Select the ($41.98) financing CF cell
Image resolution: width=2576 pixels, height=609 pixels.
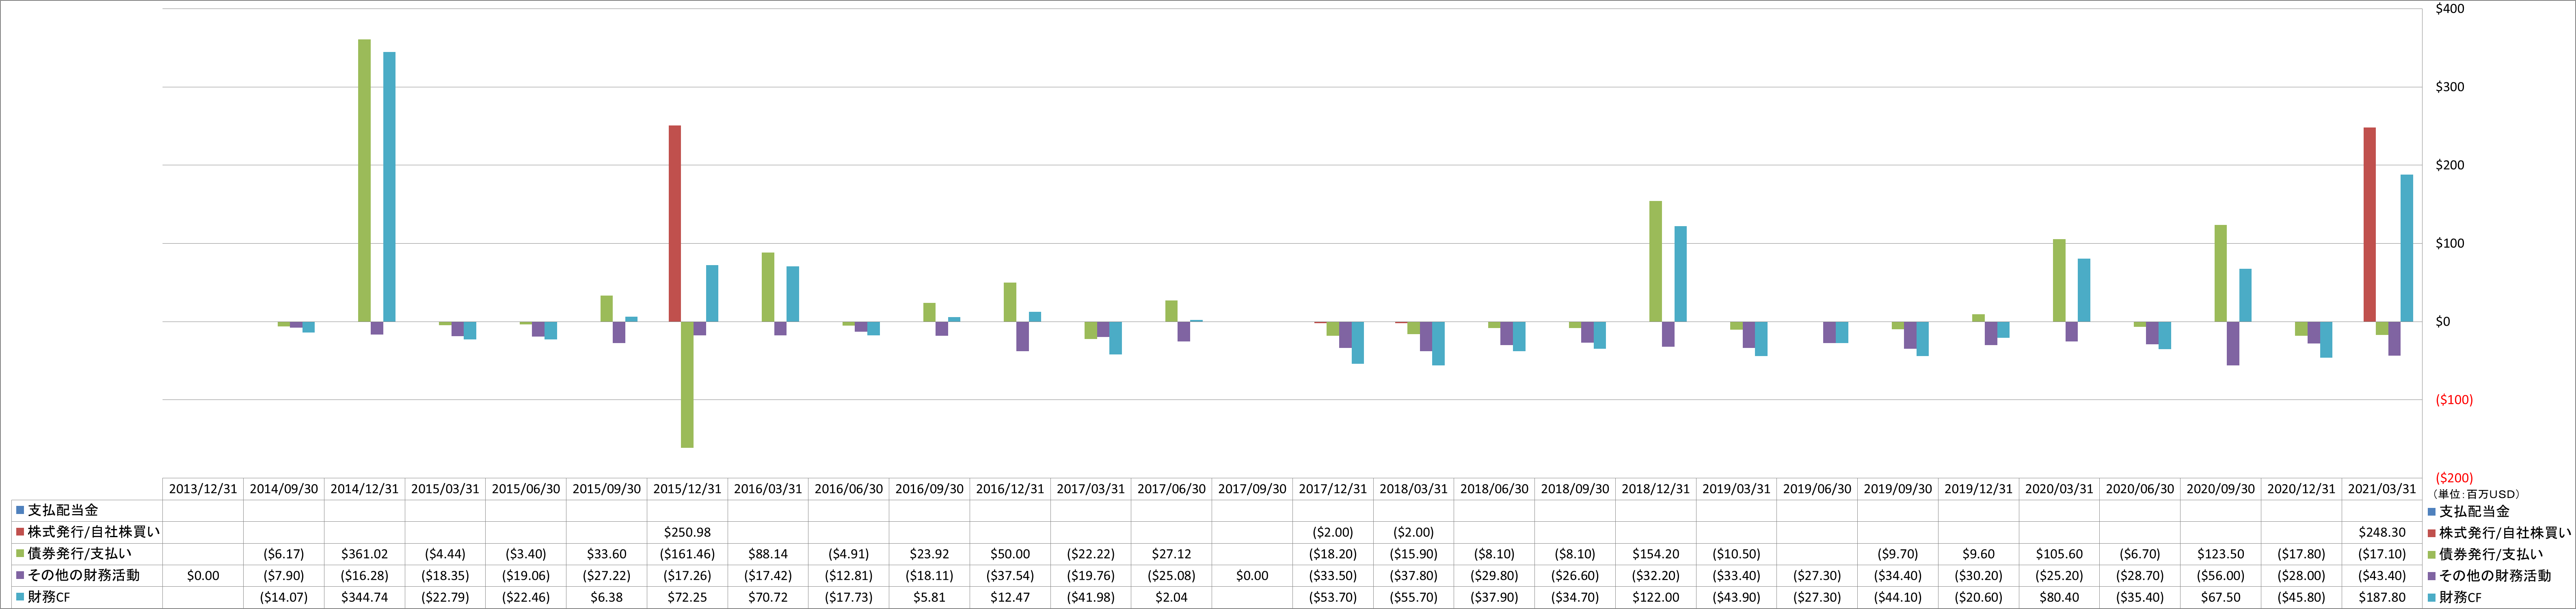[x=1091, y=597]
